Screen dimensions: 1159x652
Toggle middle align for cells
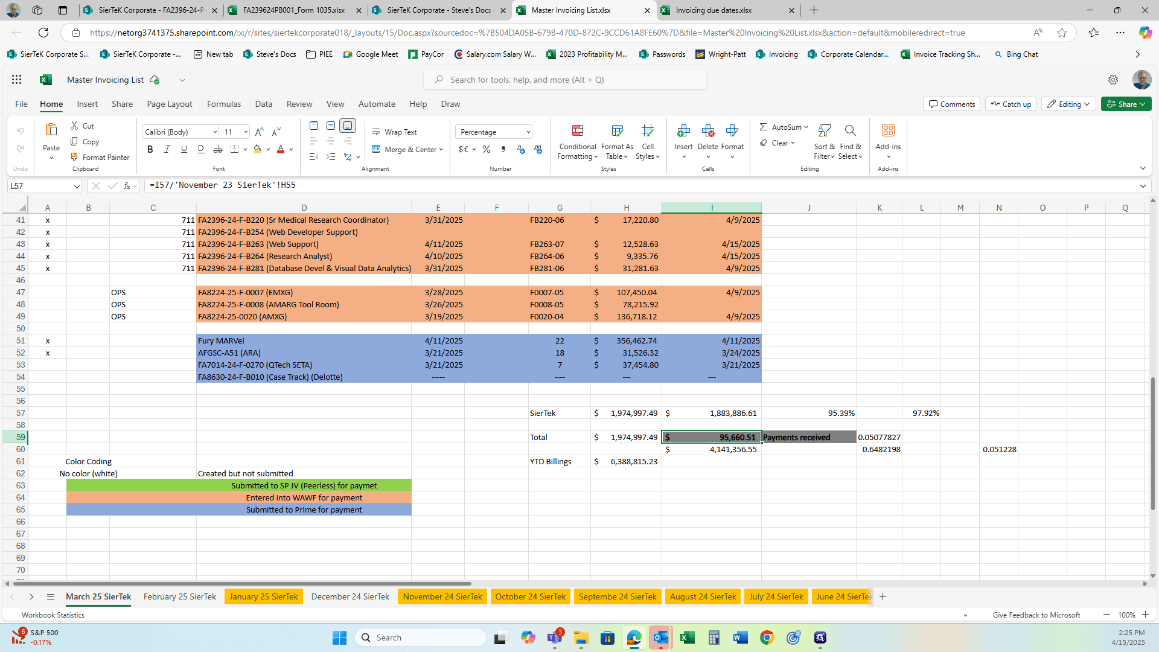click(331, 126)
